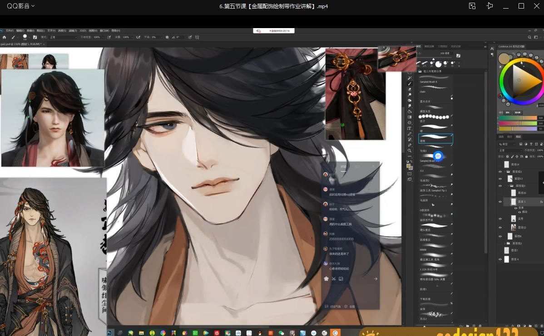544x336 pixels.
Task: Select the highlighted hair brush preset
Action: (435, 139)
